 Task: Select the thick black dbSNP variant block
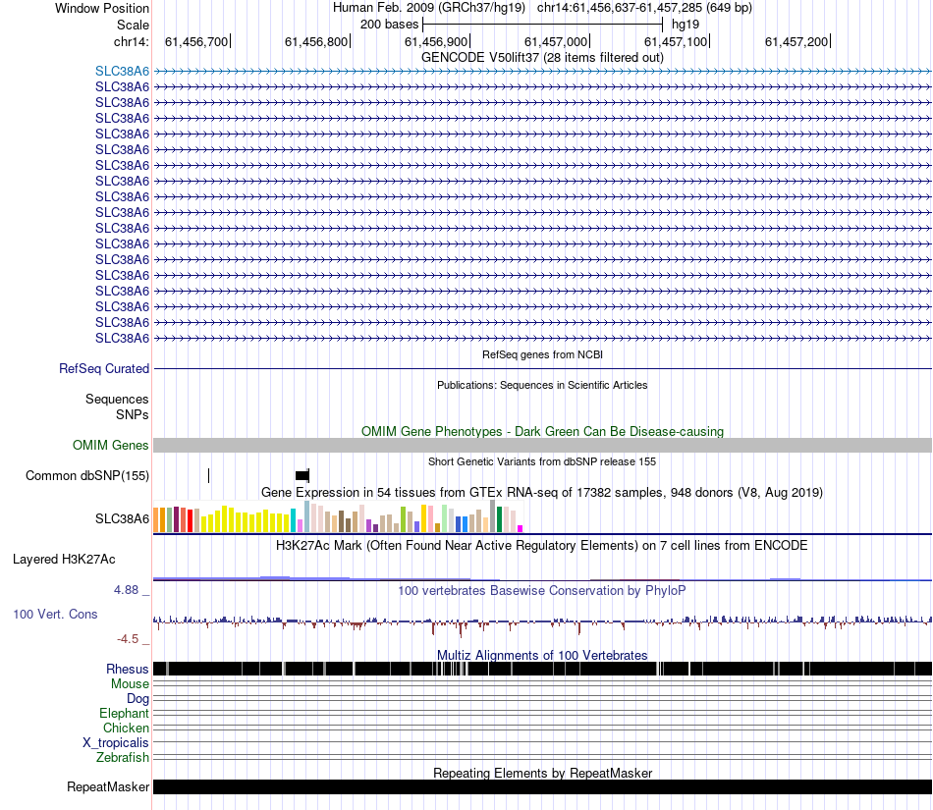click(302, 475)
